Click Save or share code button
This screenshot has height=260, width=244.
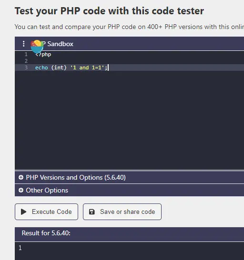(122, 212)
